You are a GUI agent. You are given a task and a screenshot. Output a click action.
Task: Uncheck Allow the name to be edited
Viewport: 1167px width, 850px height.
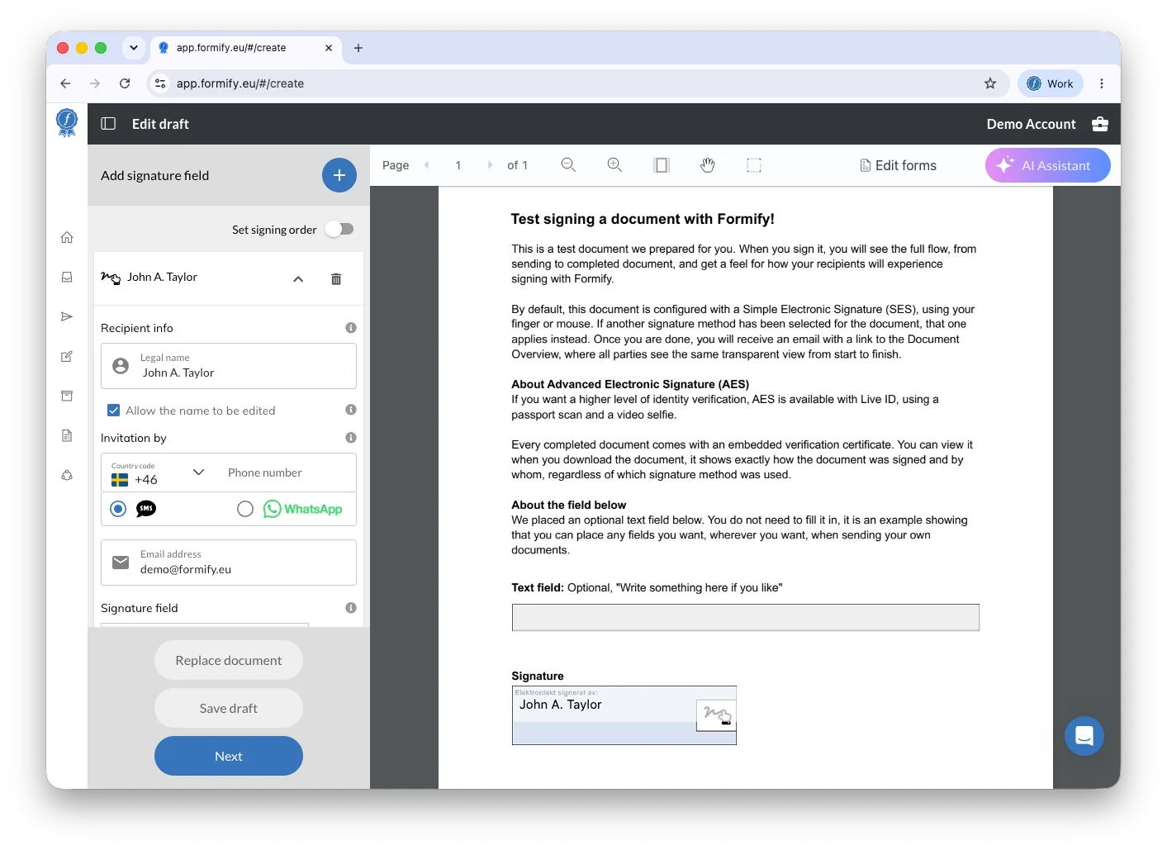114,410
